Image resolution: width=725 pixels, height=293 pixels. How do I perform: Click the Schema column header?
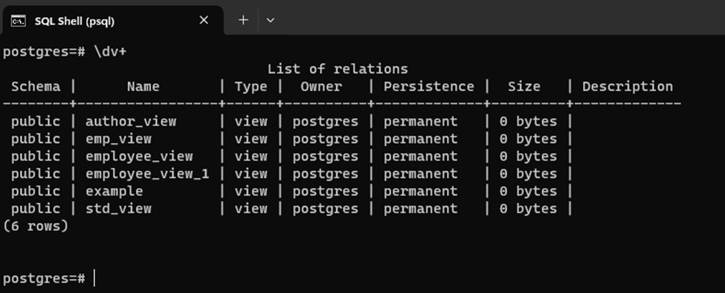(36, 87)
